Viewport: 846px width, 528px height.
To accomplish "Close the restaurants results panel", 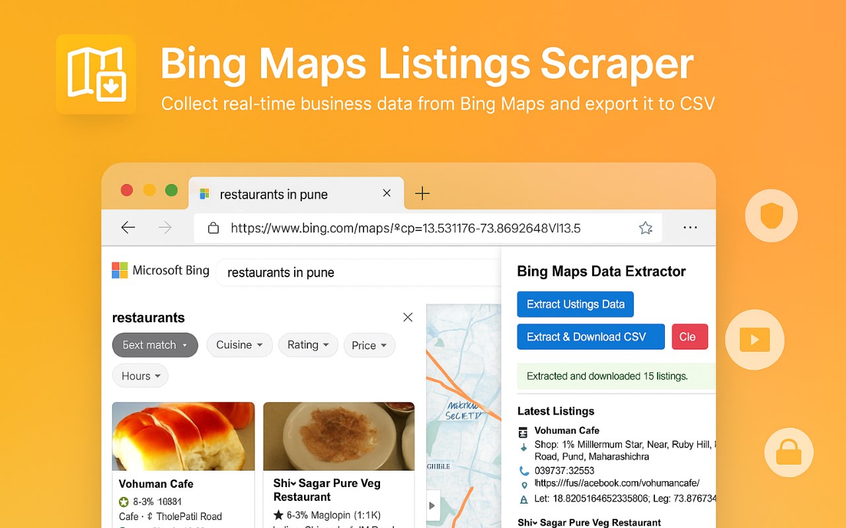I will coord(408,317).
